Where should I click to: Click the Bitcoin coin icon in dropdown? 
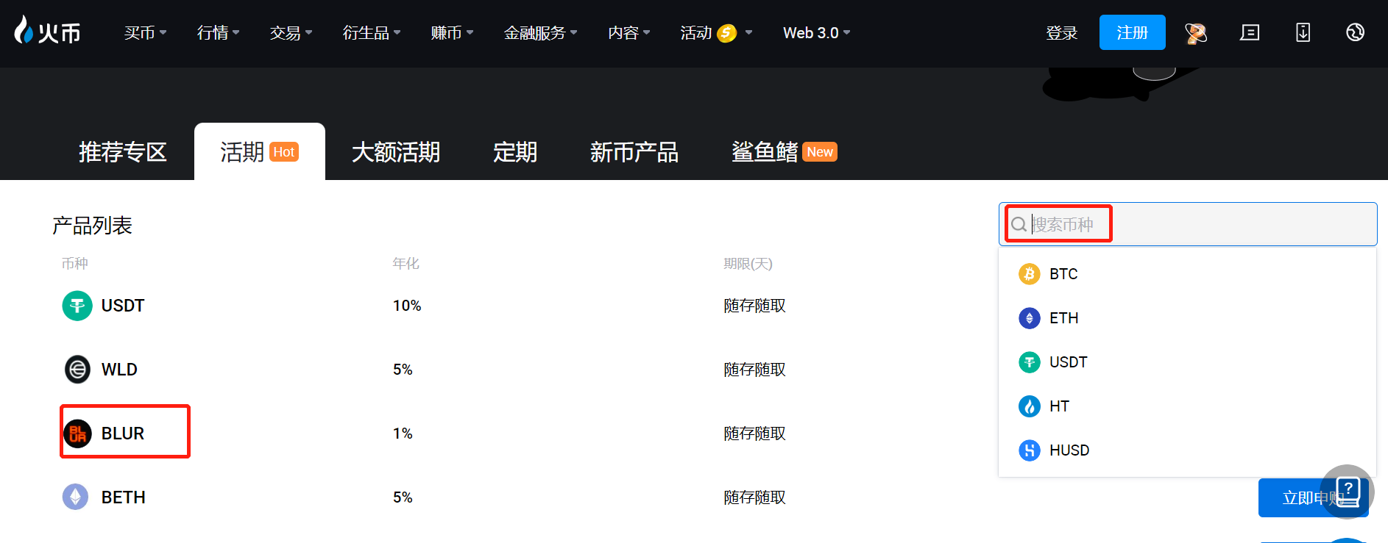point(1030,274)
